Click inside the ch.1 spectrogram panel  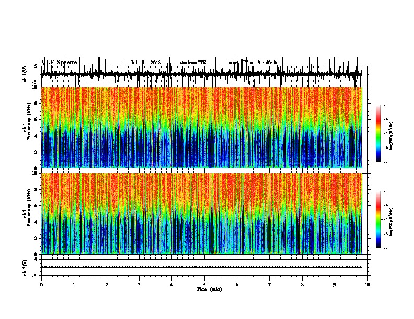click(202, 127)
